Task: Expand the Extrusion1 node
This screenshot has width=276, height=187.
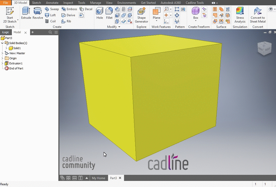Action: tap(2, 63)
